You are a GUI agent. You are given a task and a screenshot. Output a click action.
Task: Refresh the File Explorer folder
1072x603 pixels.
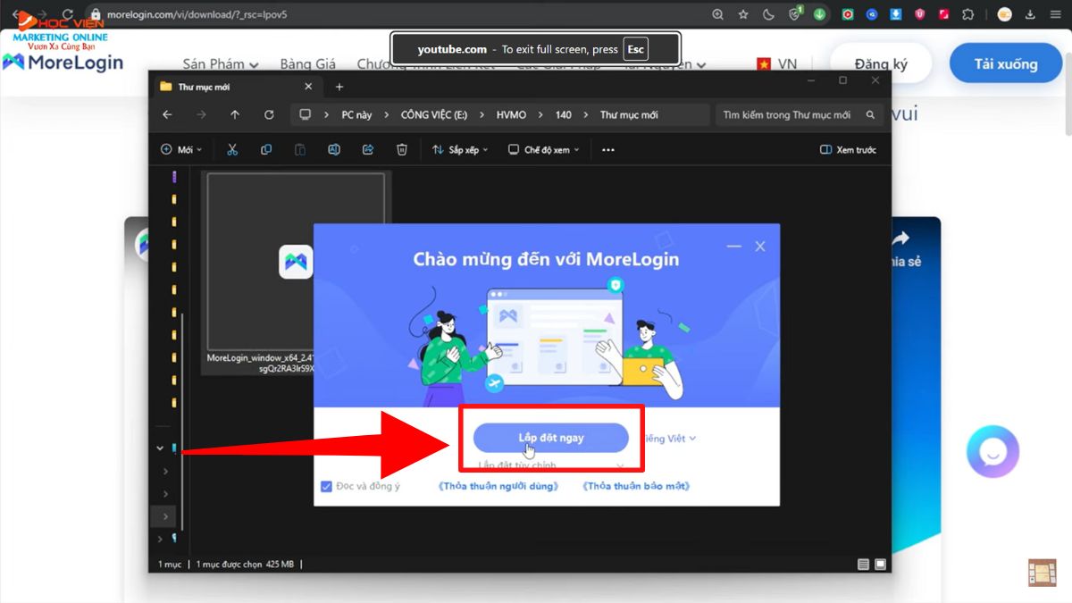[269, 115]
